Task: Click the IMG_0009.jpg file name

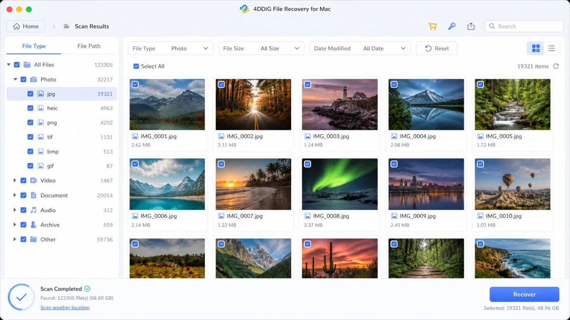Action: 418,216
